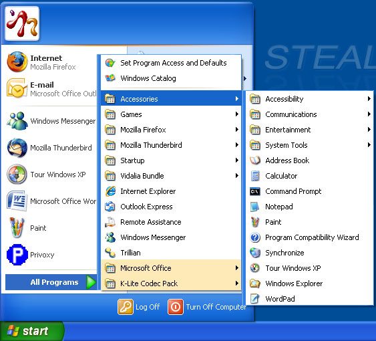Expand the K-Lite Codec Pack folder
Screen dimensions: 376x341
click(171, 283)
